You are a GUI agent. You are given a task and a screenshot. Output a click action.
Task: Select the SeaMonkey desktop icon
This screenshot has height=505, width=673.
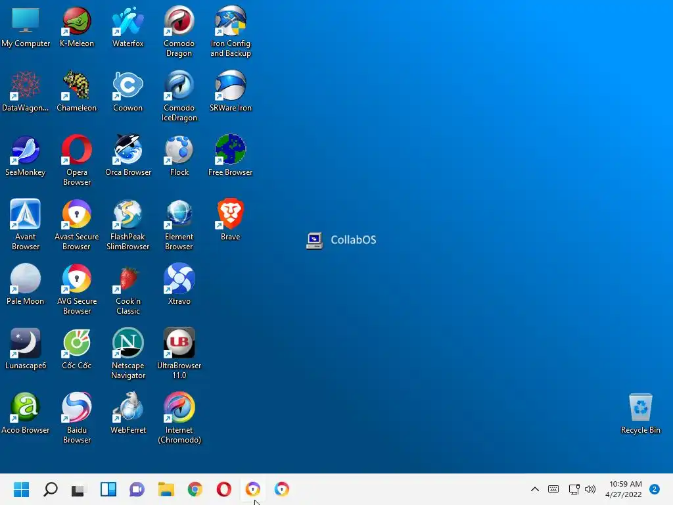[26, 155]
